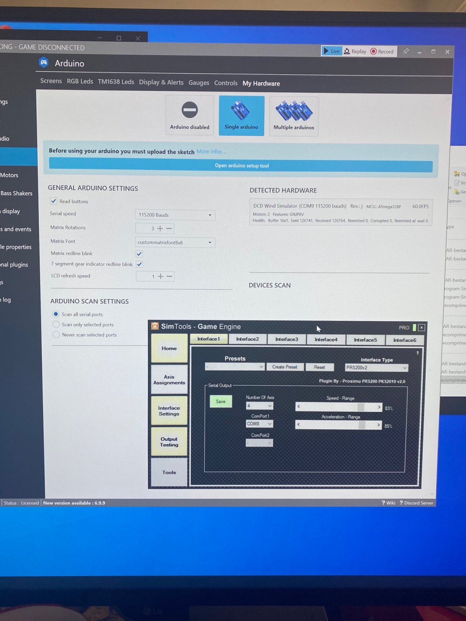Click the Replay button in SimHub

pyautogui.click(x=355, y=51)
